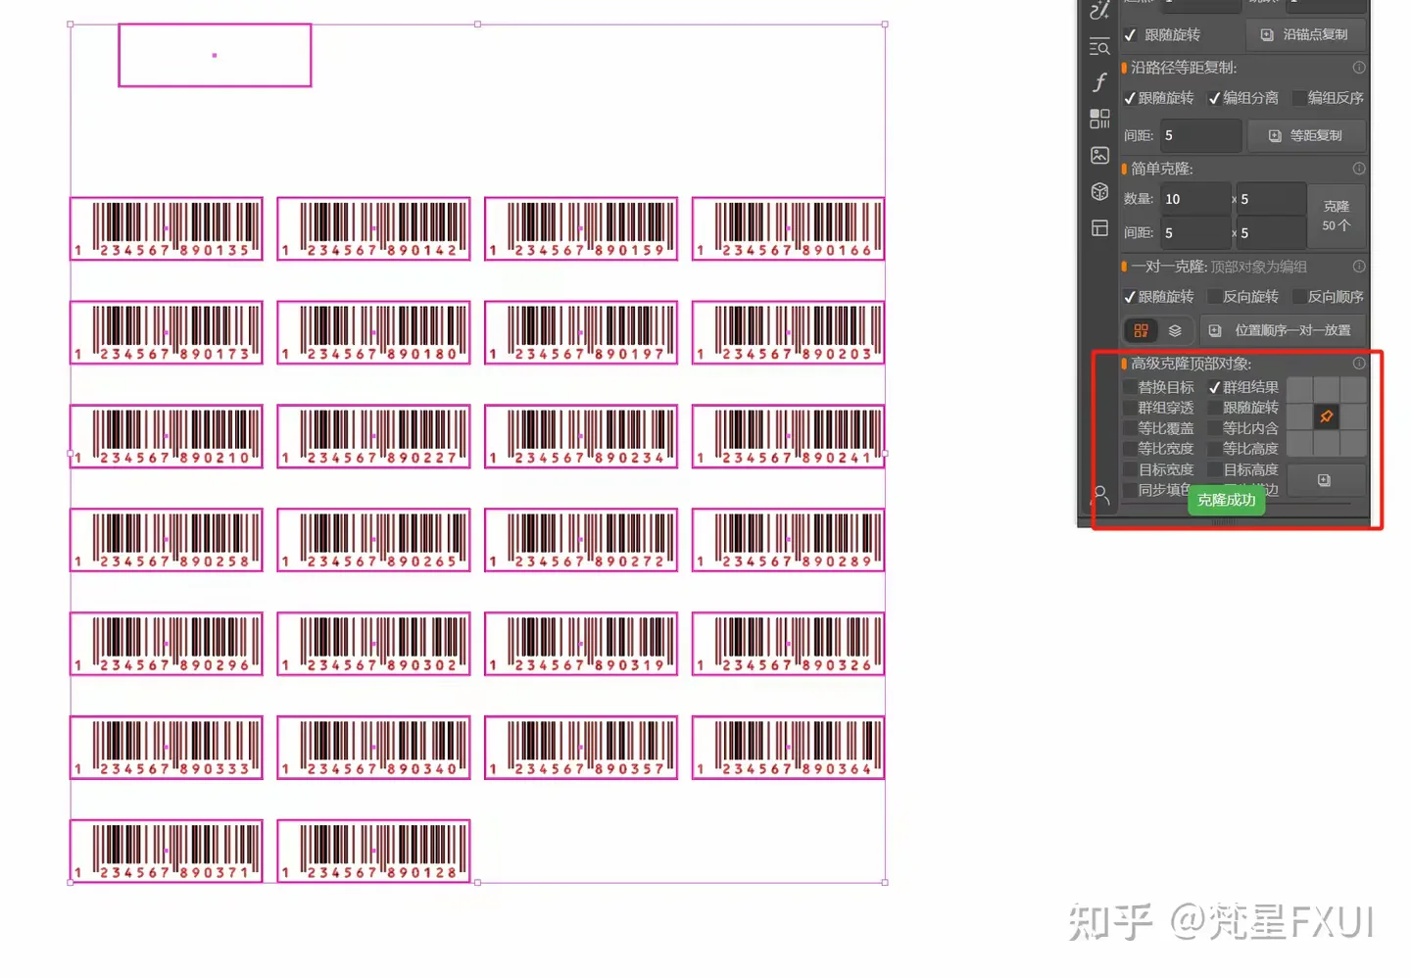The width and height of the screenshot is (1411, 978).
Task: Select the empty pink rectangle on canvas
Action: click(x=215, y=55)
